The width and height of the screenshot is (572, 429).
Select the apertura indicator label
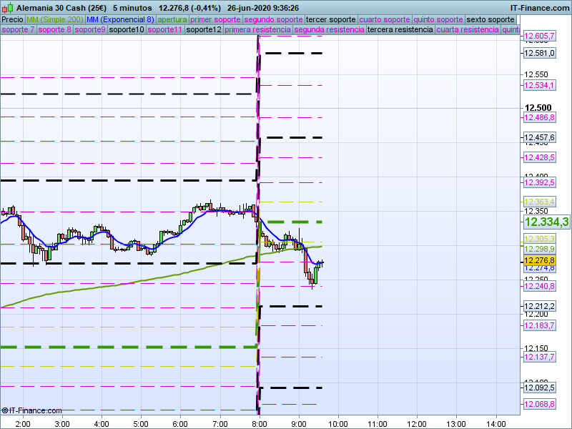pyautogui.click(x=173, y=19)
